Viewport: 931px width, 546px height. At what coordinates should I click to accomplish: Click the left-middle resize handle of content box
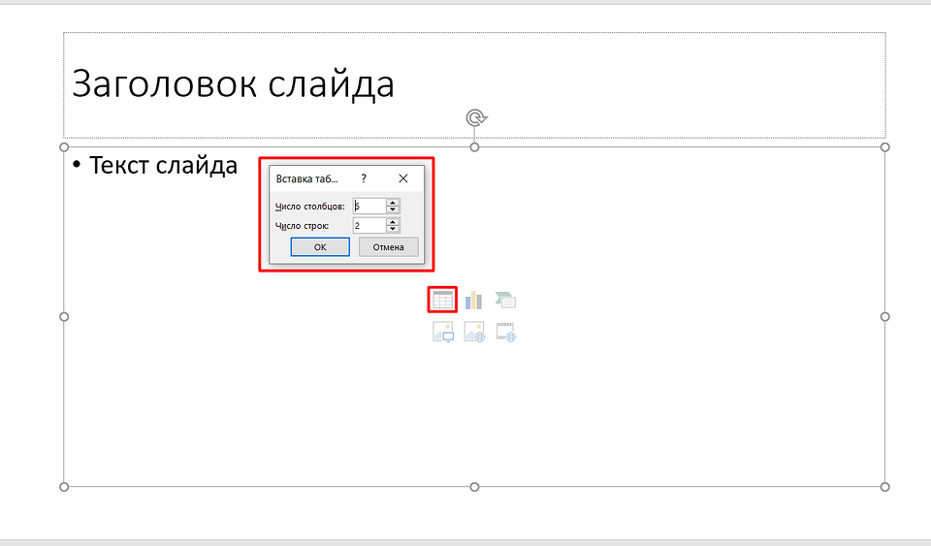[64, 317]
